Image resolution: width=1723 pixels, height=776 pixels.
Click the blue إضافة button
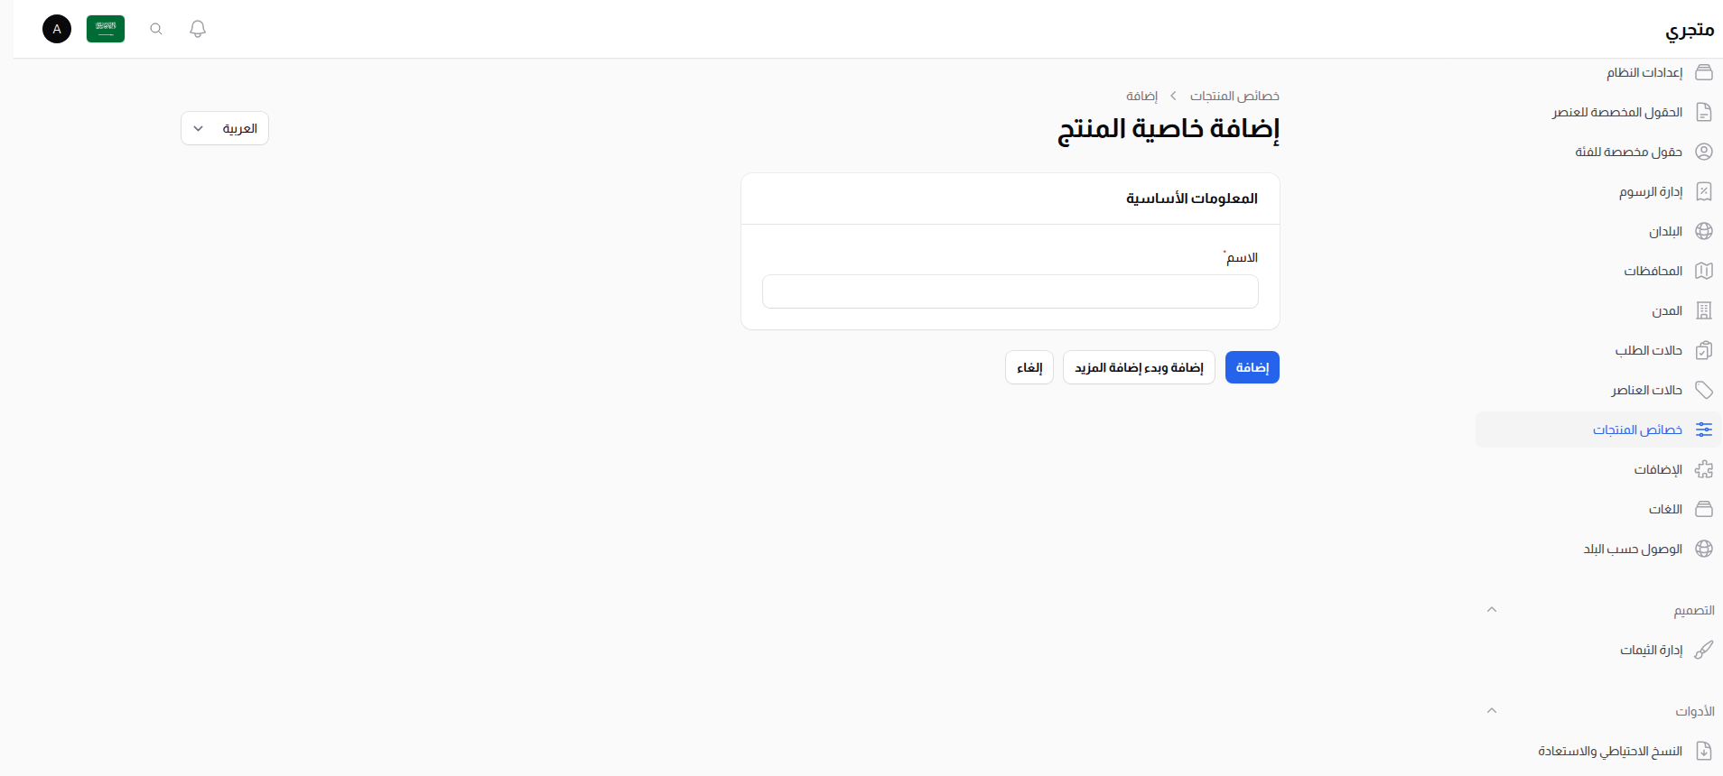coord(1253,367)
